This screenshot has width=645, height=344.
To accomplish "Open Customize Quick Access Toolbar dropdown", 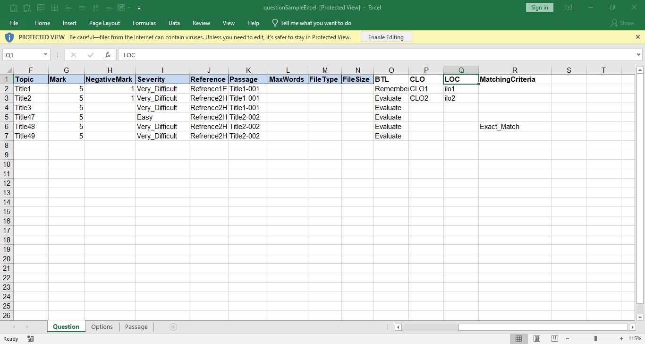I will click(x=139, y=8).
